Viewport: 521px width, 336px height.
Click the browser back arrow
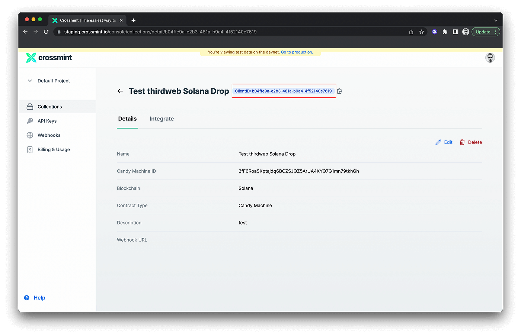pos(25,32)
